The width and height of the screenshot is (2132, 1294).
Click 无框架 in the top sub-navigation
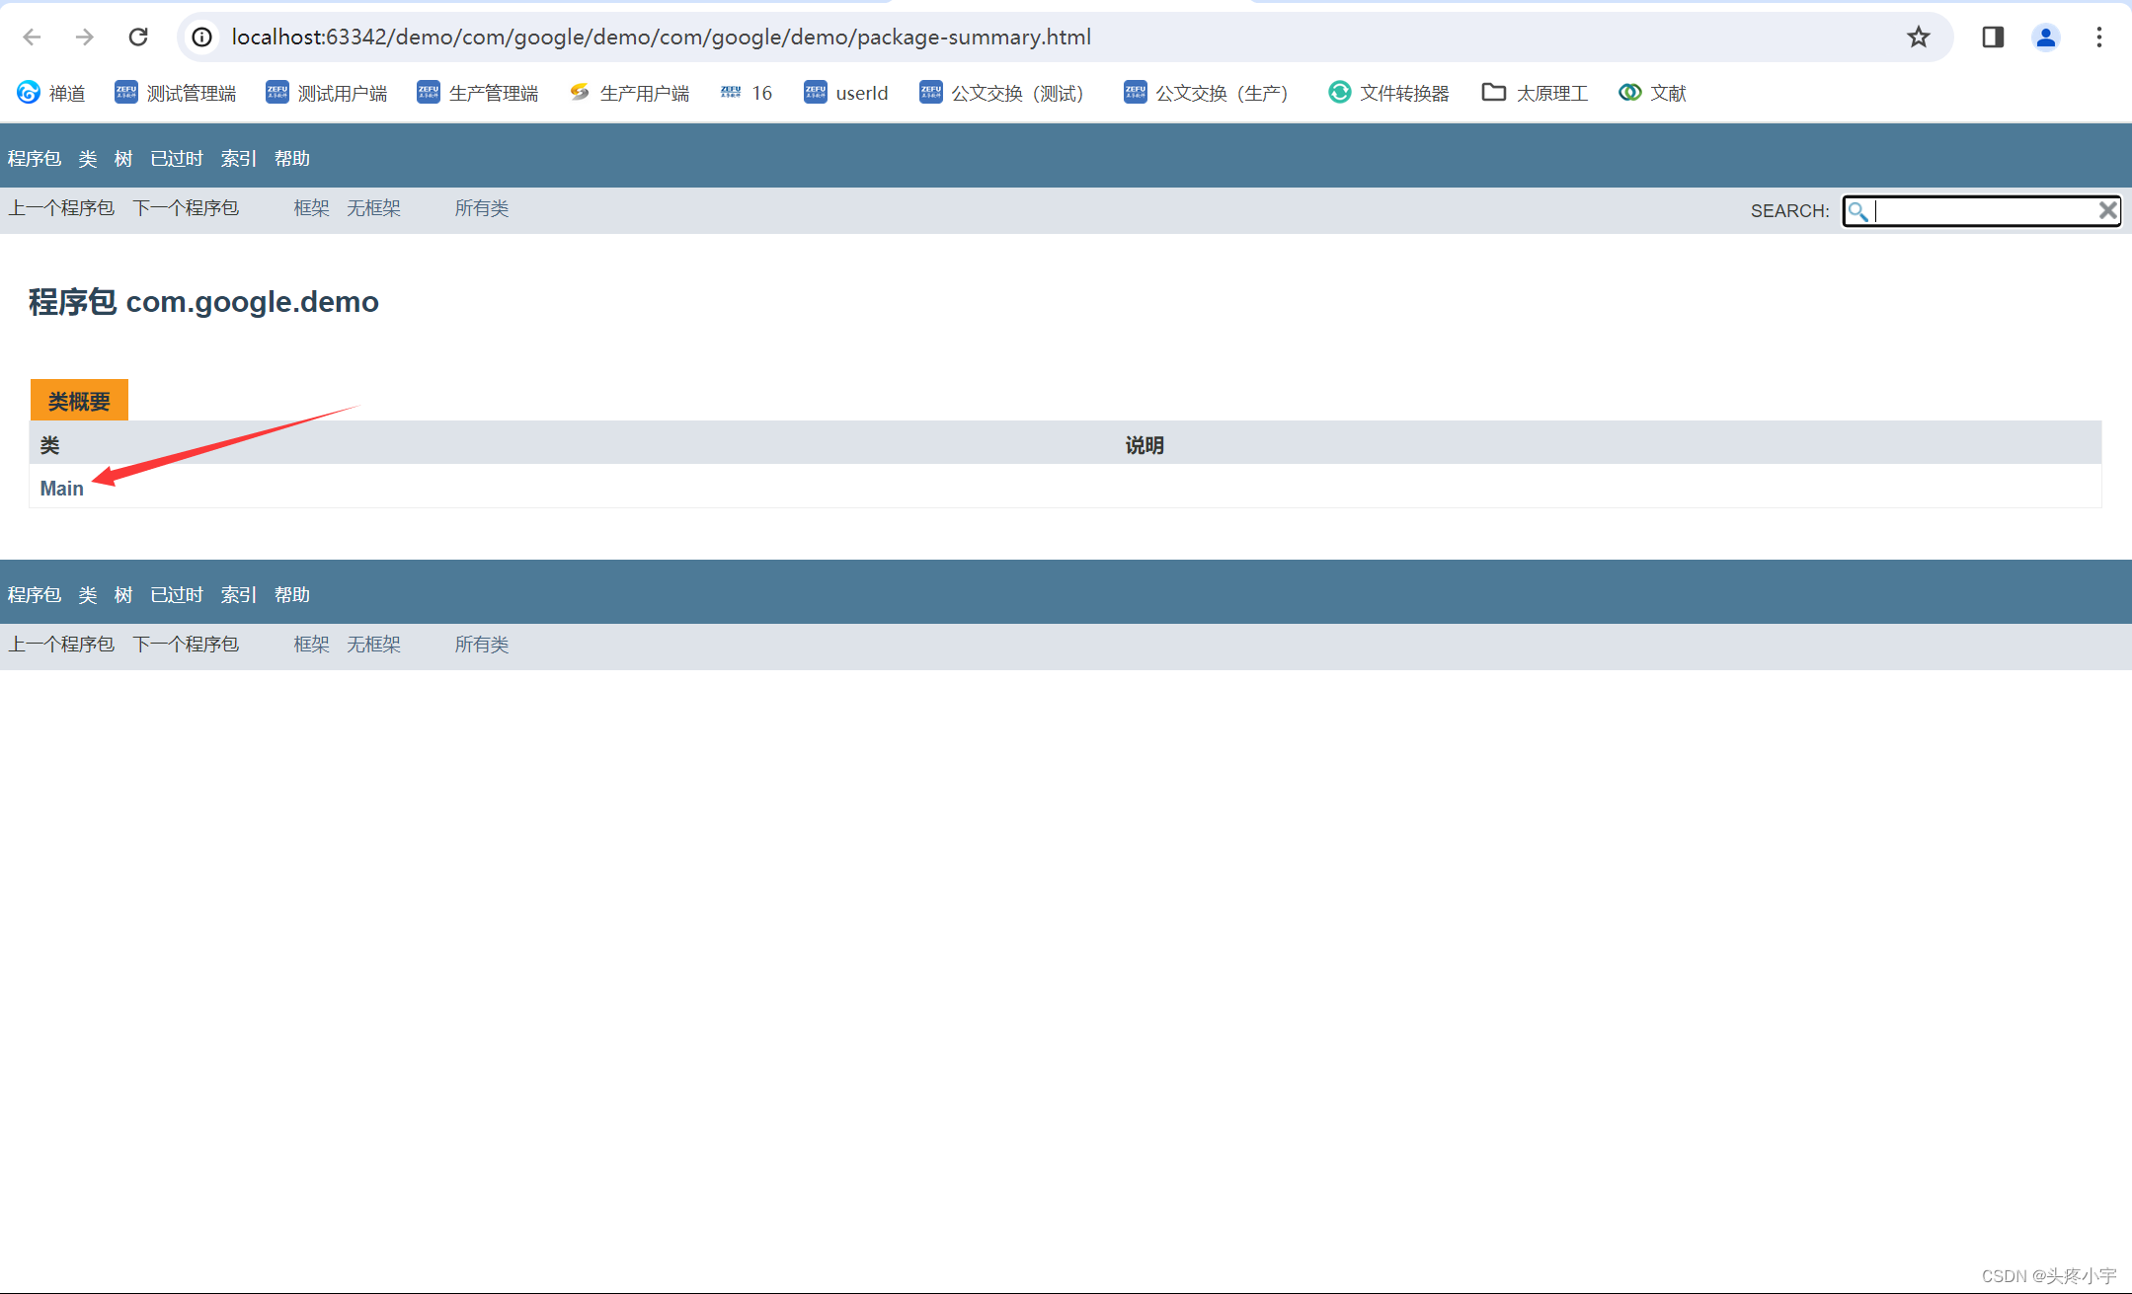(x=373, y=208)
